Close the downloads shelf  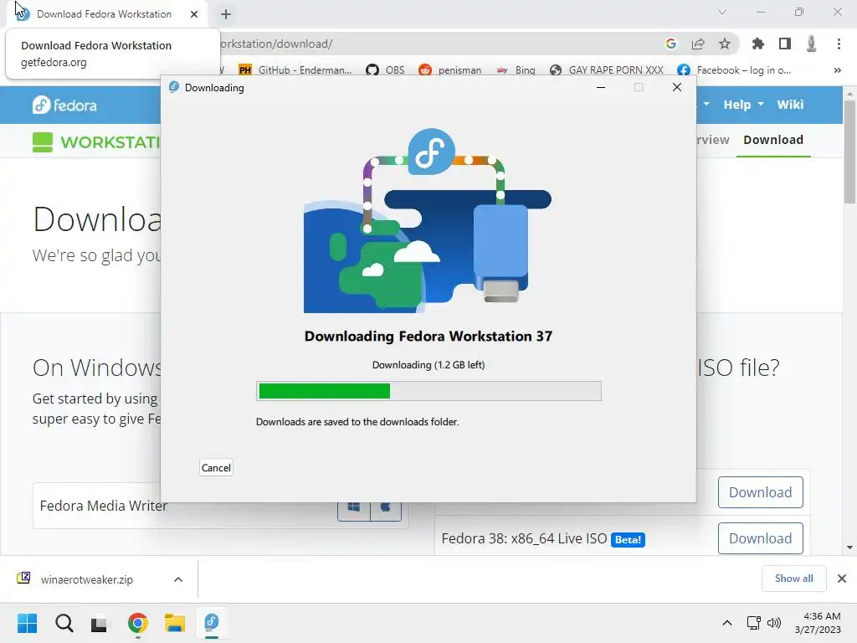[842, 579]
